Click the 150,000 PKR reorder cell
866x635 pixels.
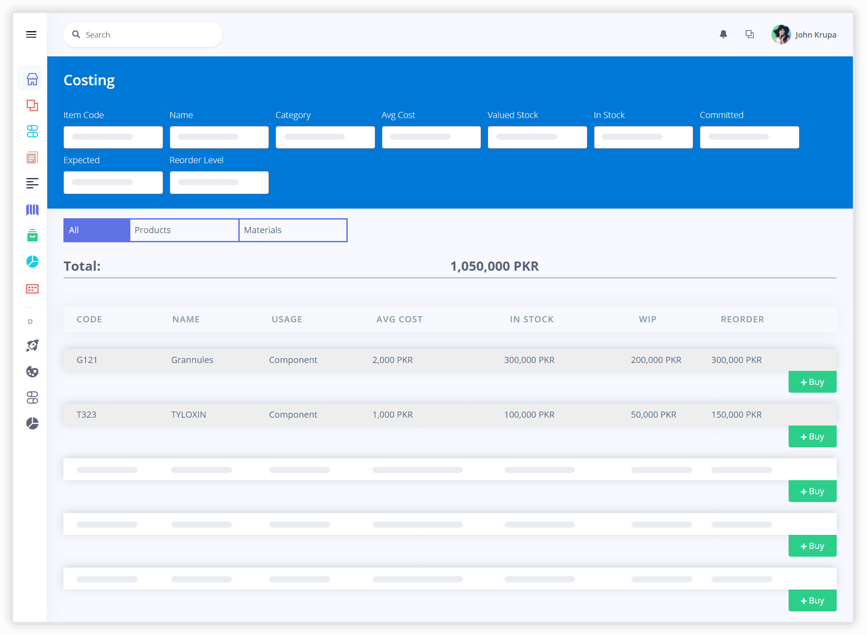point(737,415)
